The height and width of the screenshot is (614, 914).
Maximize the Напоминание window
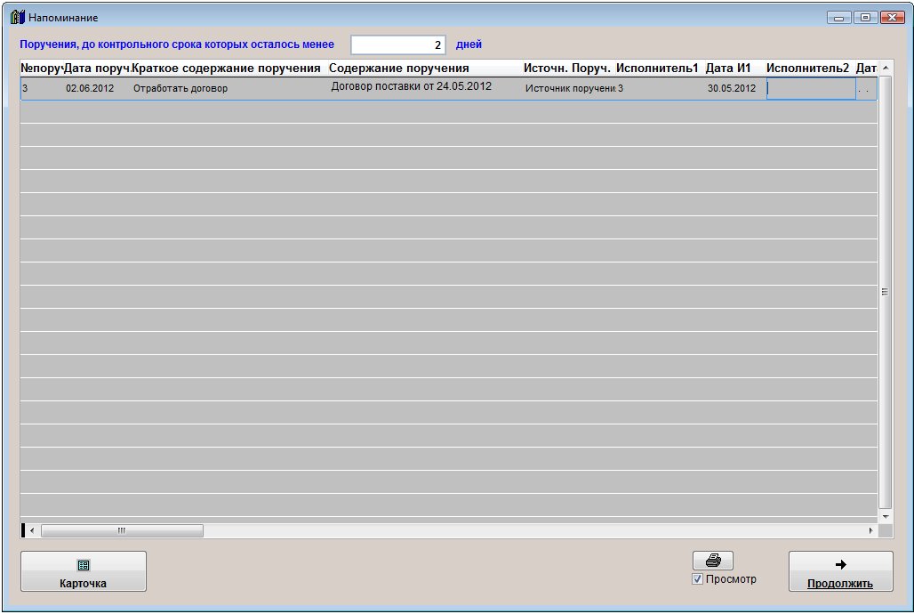(x=866, y=18)
